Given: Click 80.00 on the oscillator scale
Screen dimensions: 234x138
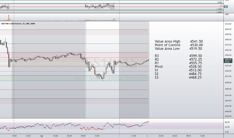Looking at the screenshot, I should tap(227, 122).
